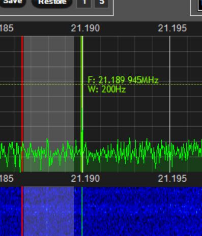The width and height of the screenshot is (202, 236).
Task: Click the W: 200Hz width readout
Action: tap(107, 89)
